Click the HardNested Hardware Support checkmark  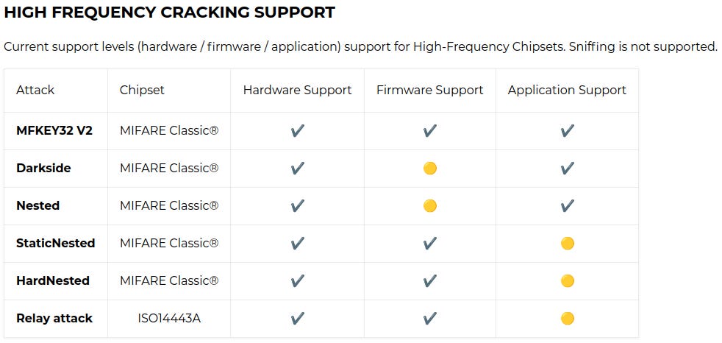pyautogui.click(x=297, y=281)
